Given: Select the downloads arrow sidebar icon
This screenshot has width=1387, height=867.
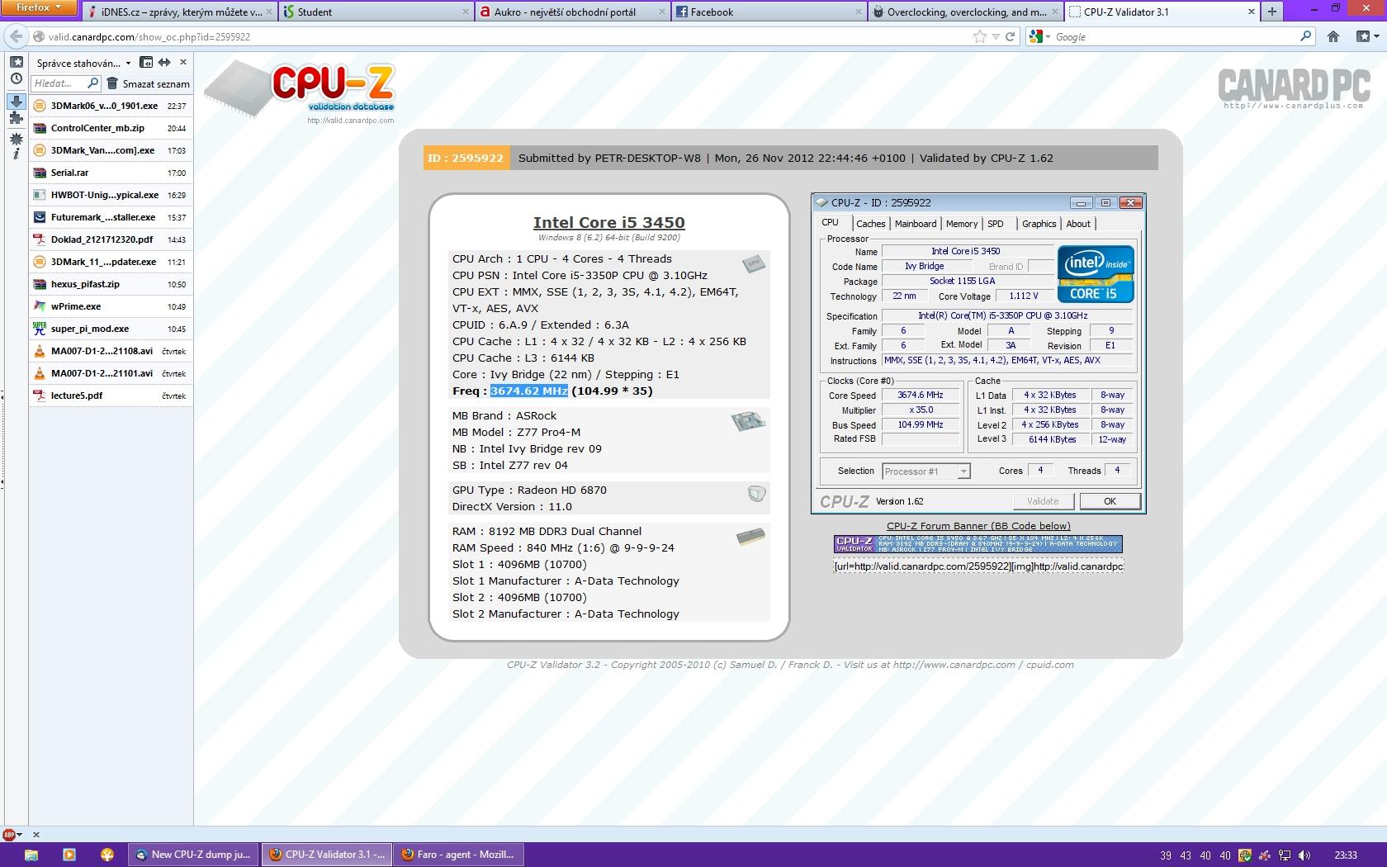Looking at the screenshot, I should (16, 101).
